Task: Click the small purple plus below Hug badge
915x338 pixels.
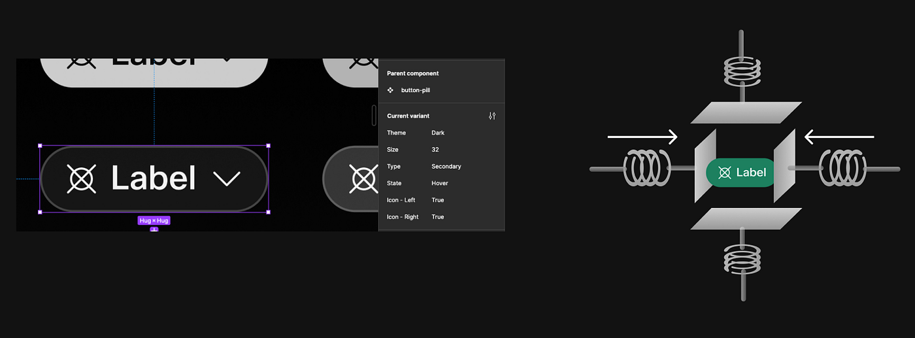Action: pyautogui.click(x=154, y=229)
